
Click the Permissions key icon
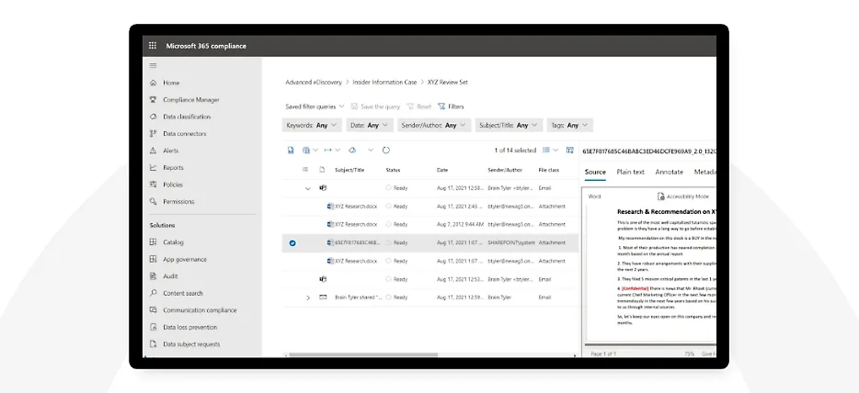point(153,201)
